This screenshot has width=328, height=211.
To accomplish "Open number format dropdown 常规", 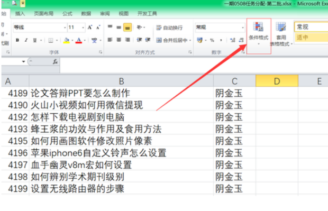I will 243,27.
